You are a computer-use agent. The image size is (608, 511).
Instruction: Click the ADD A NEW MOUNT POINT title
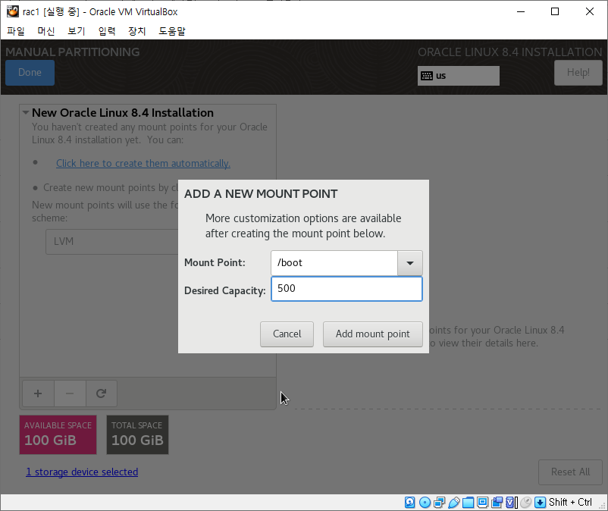pyautogui.click(x=261, y=194)
